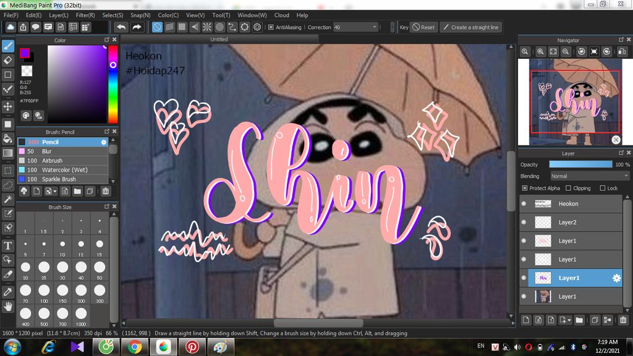Open Google Chrome from the taskbar
The width and height of the screenshot is (633, 356).
135,347
